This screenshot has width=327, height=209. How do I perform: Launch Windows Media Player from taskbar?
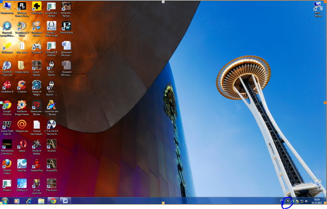pyautogui.click(x=17, y=201)
